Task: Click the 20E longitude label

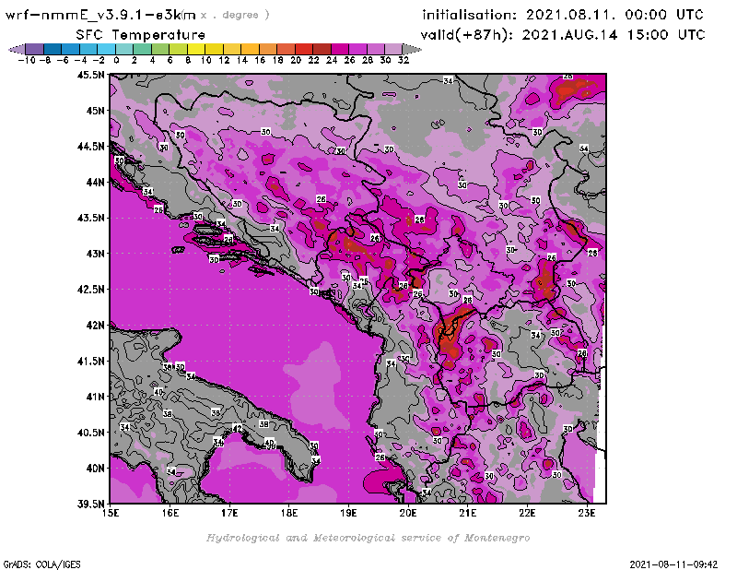Action: click(408, 513)
